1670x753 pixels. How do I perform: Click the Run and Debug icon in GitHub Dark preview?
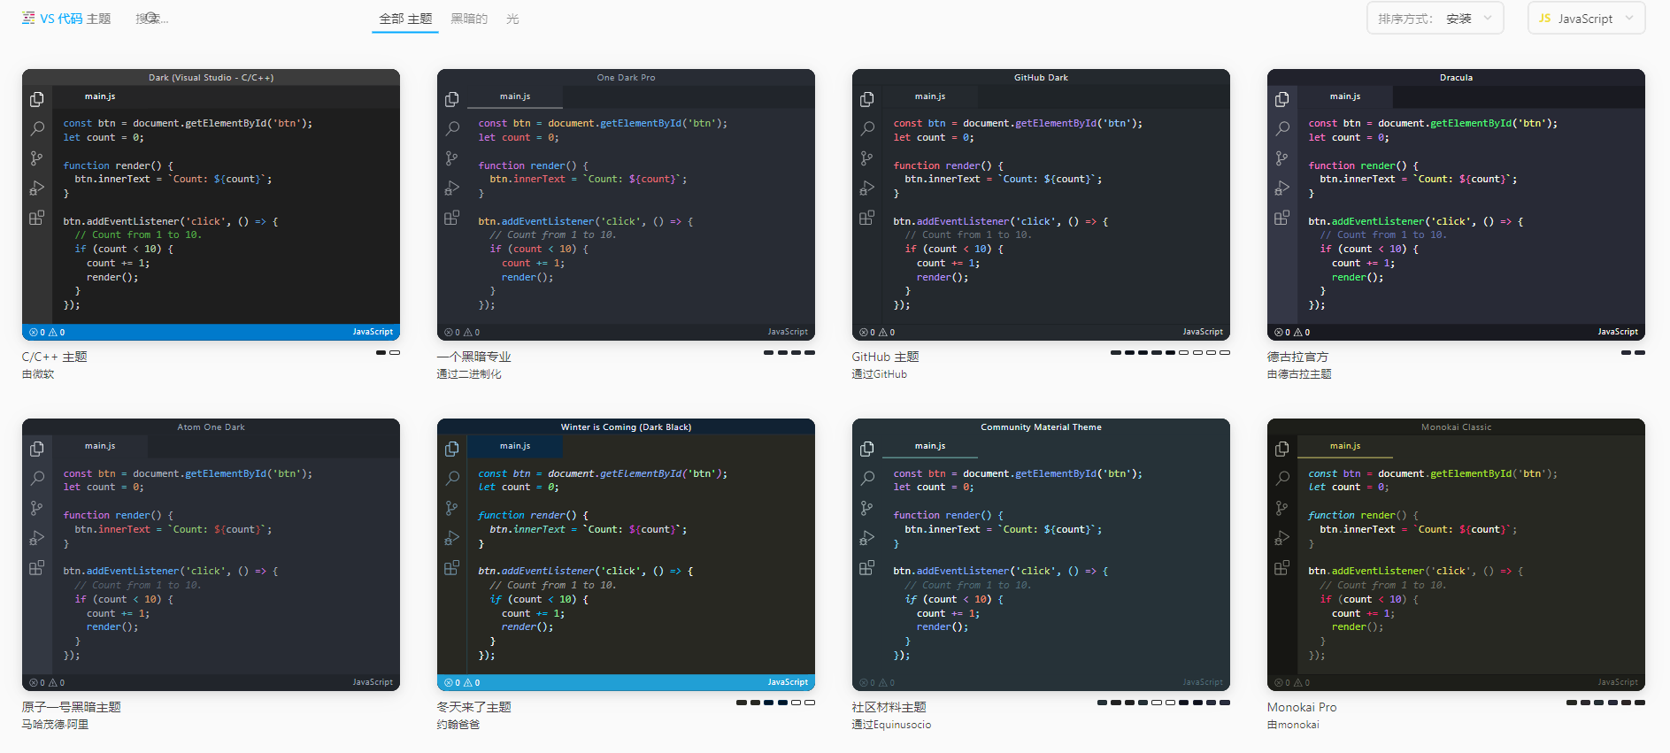click(x=866, y=188)
